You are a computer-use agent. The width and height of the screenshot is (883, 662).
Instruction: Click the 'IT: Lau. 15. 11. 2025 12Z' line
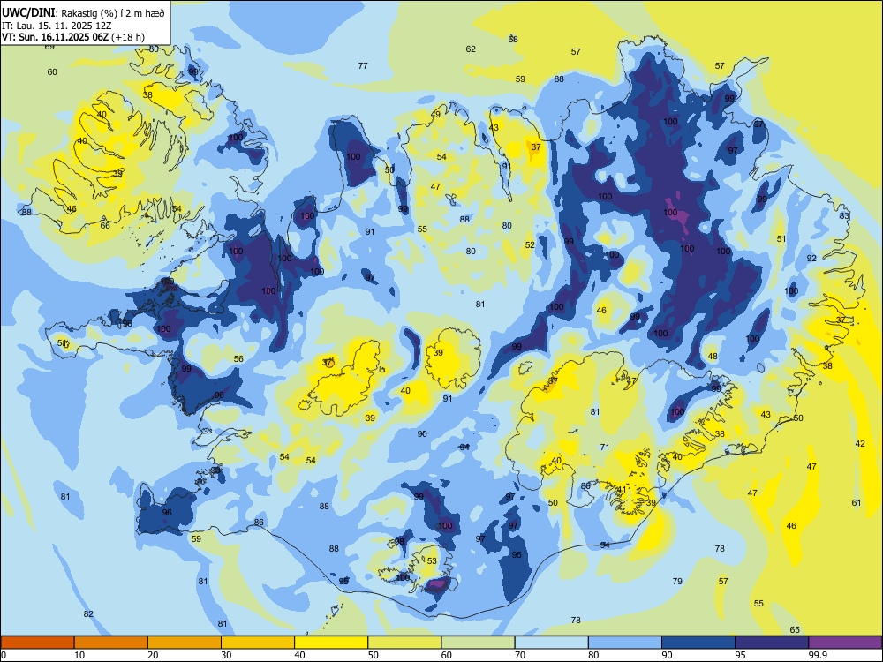(57, 26)
